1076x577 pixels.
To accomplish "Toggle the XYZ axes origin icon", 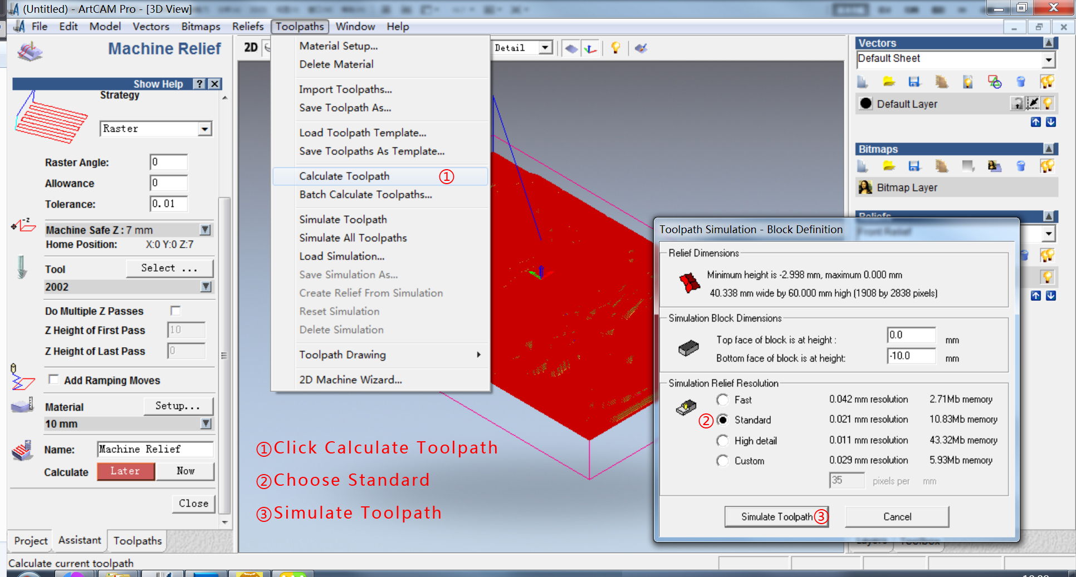I will tap(590, 48).
